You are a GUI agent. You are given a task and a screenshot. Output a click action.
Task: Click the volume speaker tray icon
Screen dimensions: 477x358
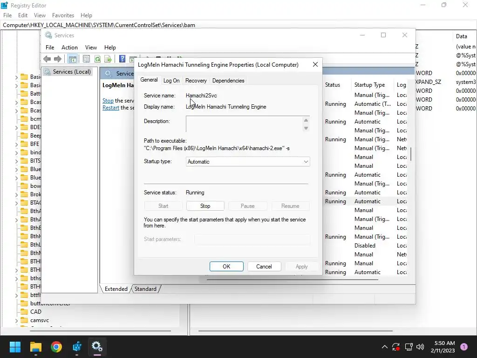(x=420, y=347)
